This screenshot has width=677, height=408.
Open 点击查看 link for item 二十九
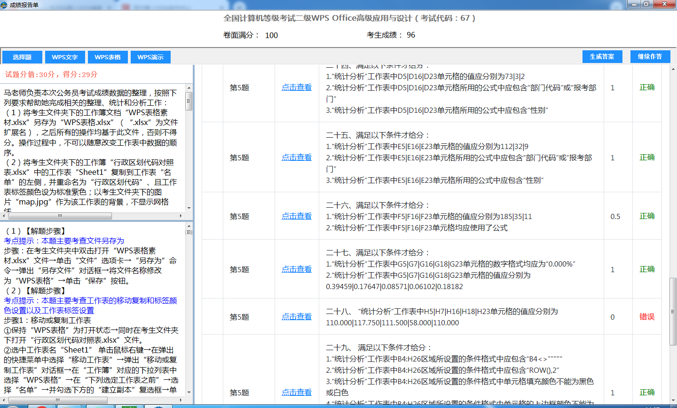tap(297, 392)
